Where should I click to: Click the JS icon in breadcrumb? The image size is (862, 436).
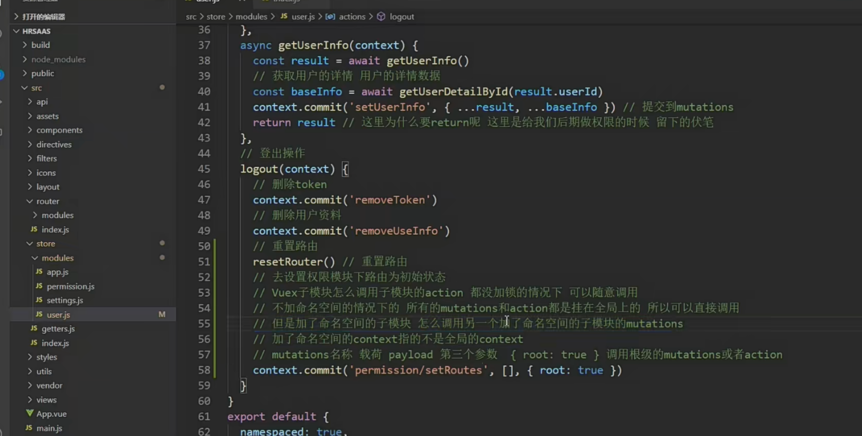coord(284,16)
